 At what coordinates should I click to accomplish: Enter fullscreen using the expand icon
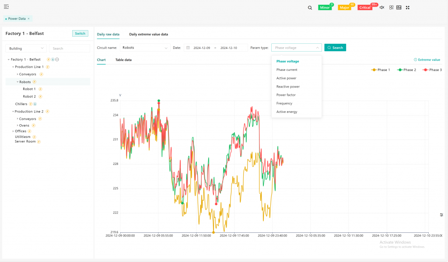click(408, 7)
